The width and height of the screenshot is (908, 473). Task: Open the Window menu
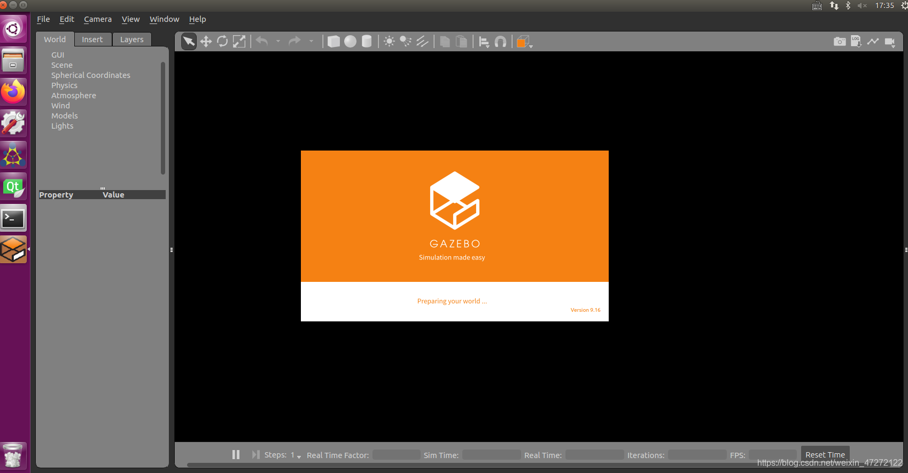[x=165, y=19]
